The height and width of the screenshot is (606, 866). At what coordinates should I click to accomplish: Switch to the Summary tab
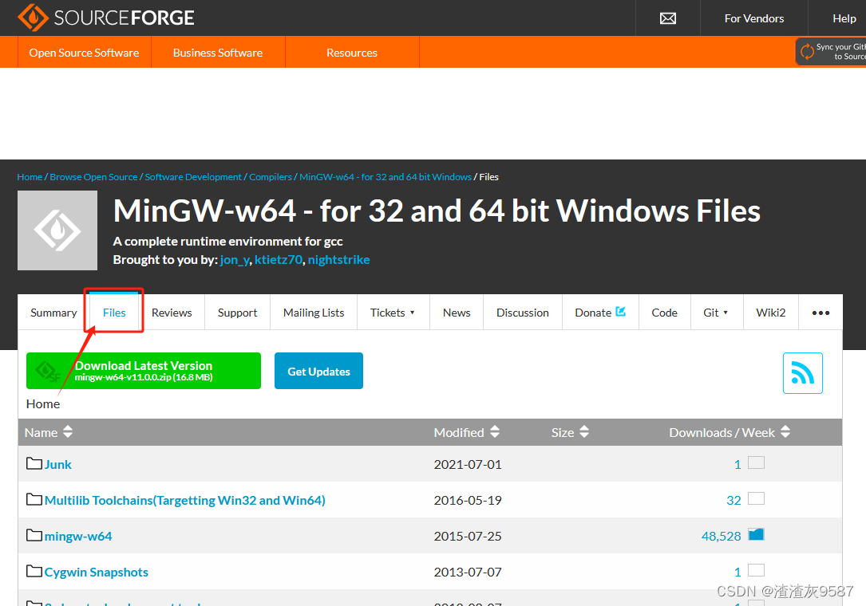tap(53, 312)
